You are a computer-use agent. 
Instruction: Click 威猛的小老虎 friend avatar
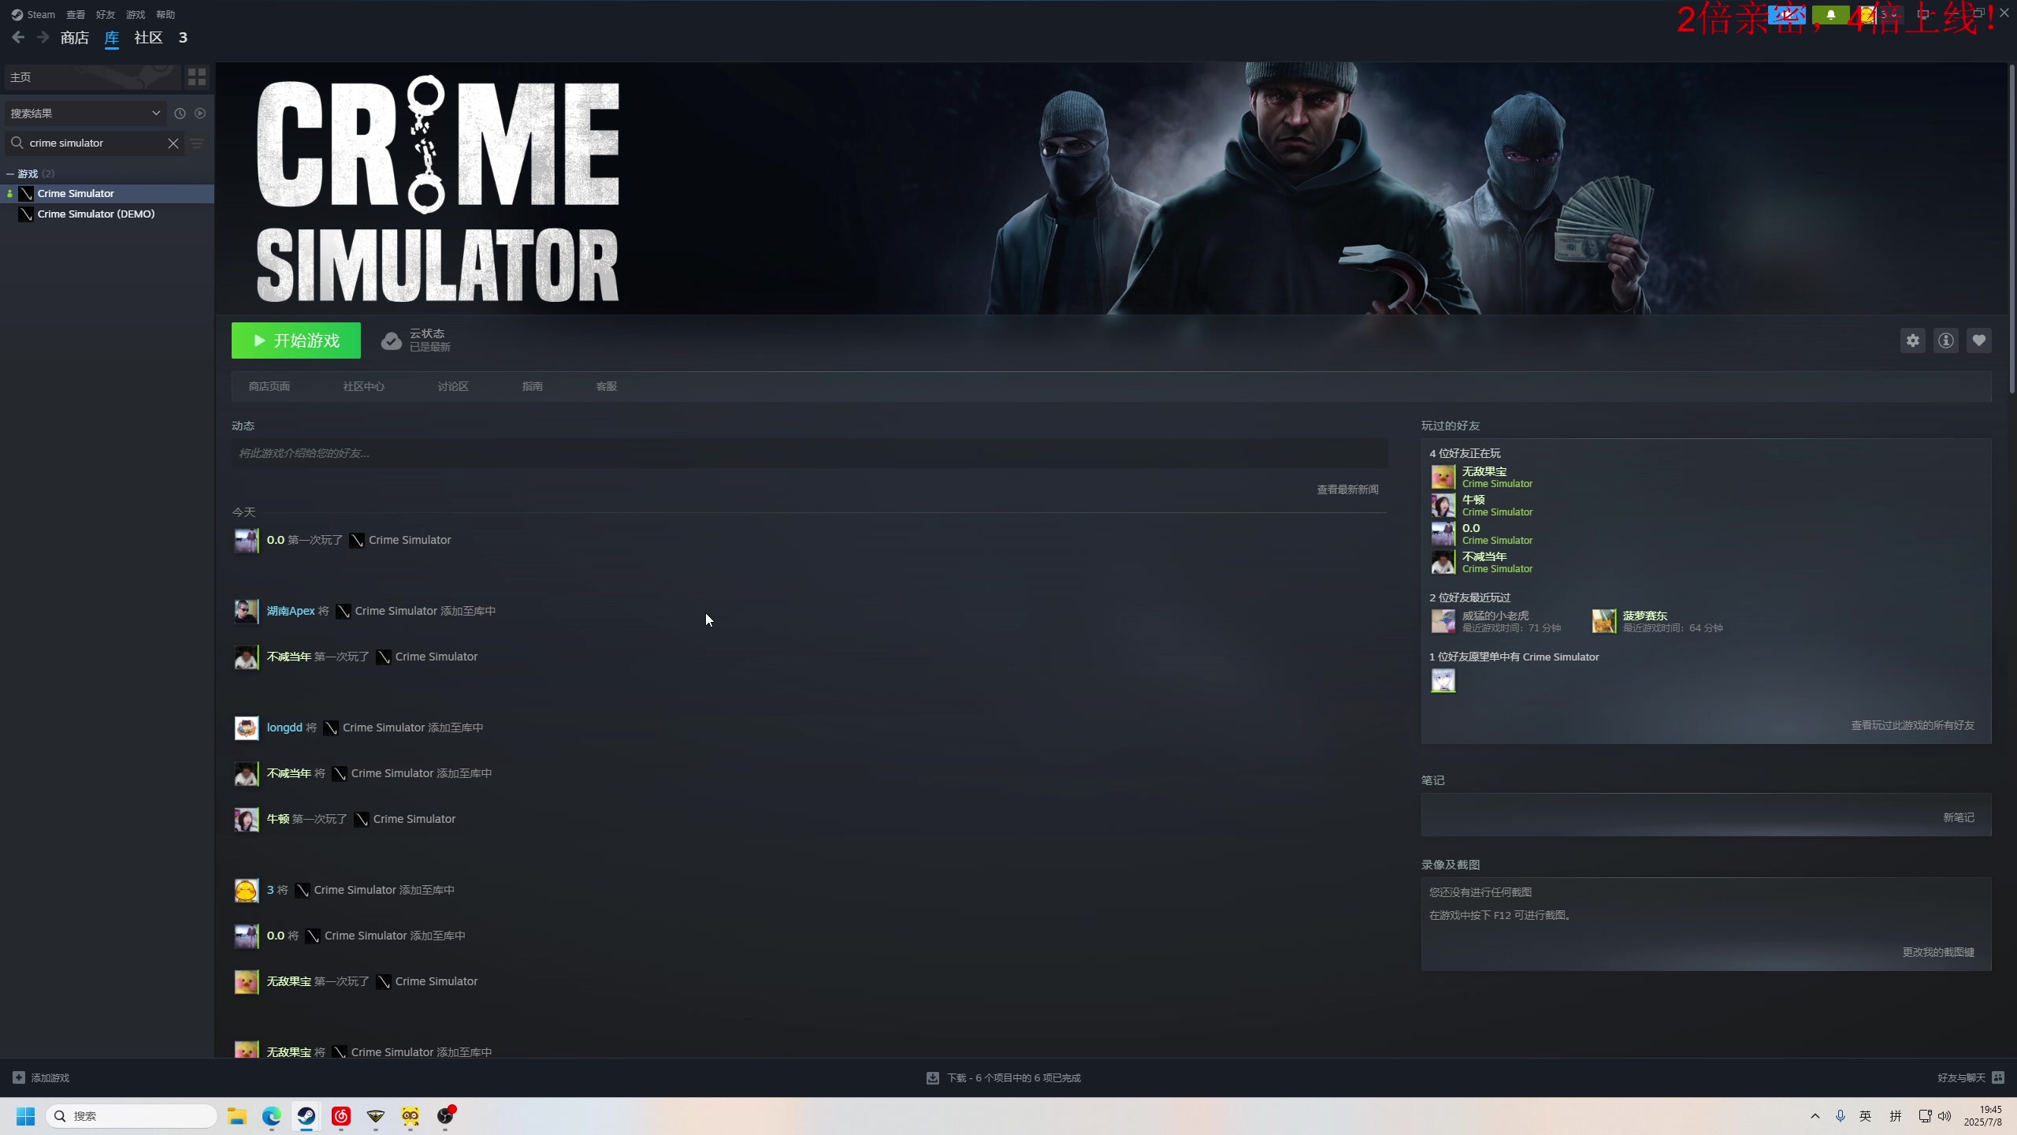tap(1443, 621)
